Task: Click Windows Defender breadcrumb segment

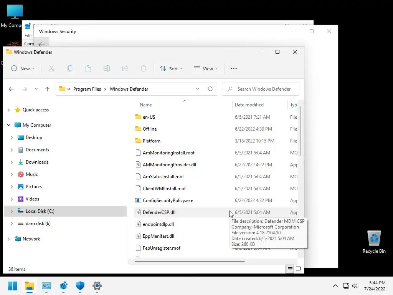Action: [129, 89]
